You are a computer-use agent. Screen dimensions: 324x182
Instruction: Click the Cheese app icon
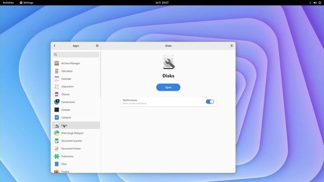tap(57, 95)
